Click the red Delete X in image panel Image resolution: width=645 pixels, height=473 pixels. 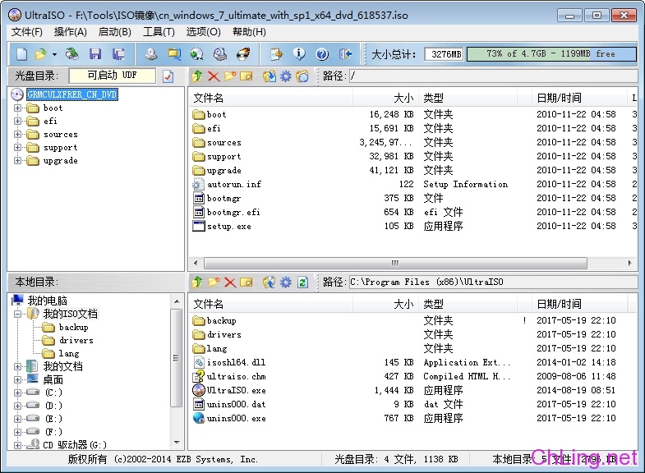coord(214,76)
